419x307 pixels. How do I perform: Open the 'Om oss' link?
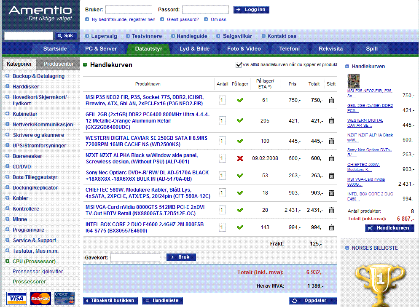click(218, 19)
